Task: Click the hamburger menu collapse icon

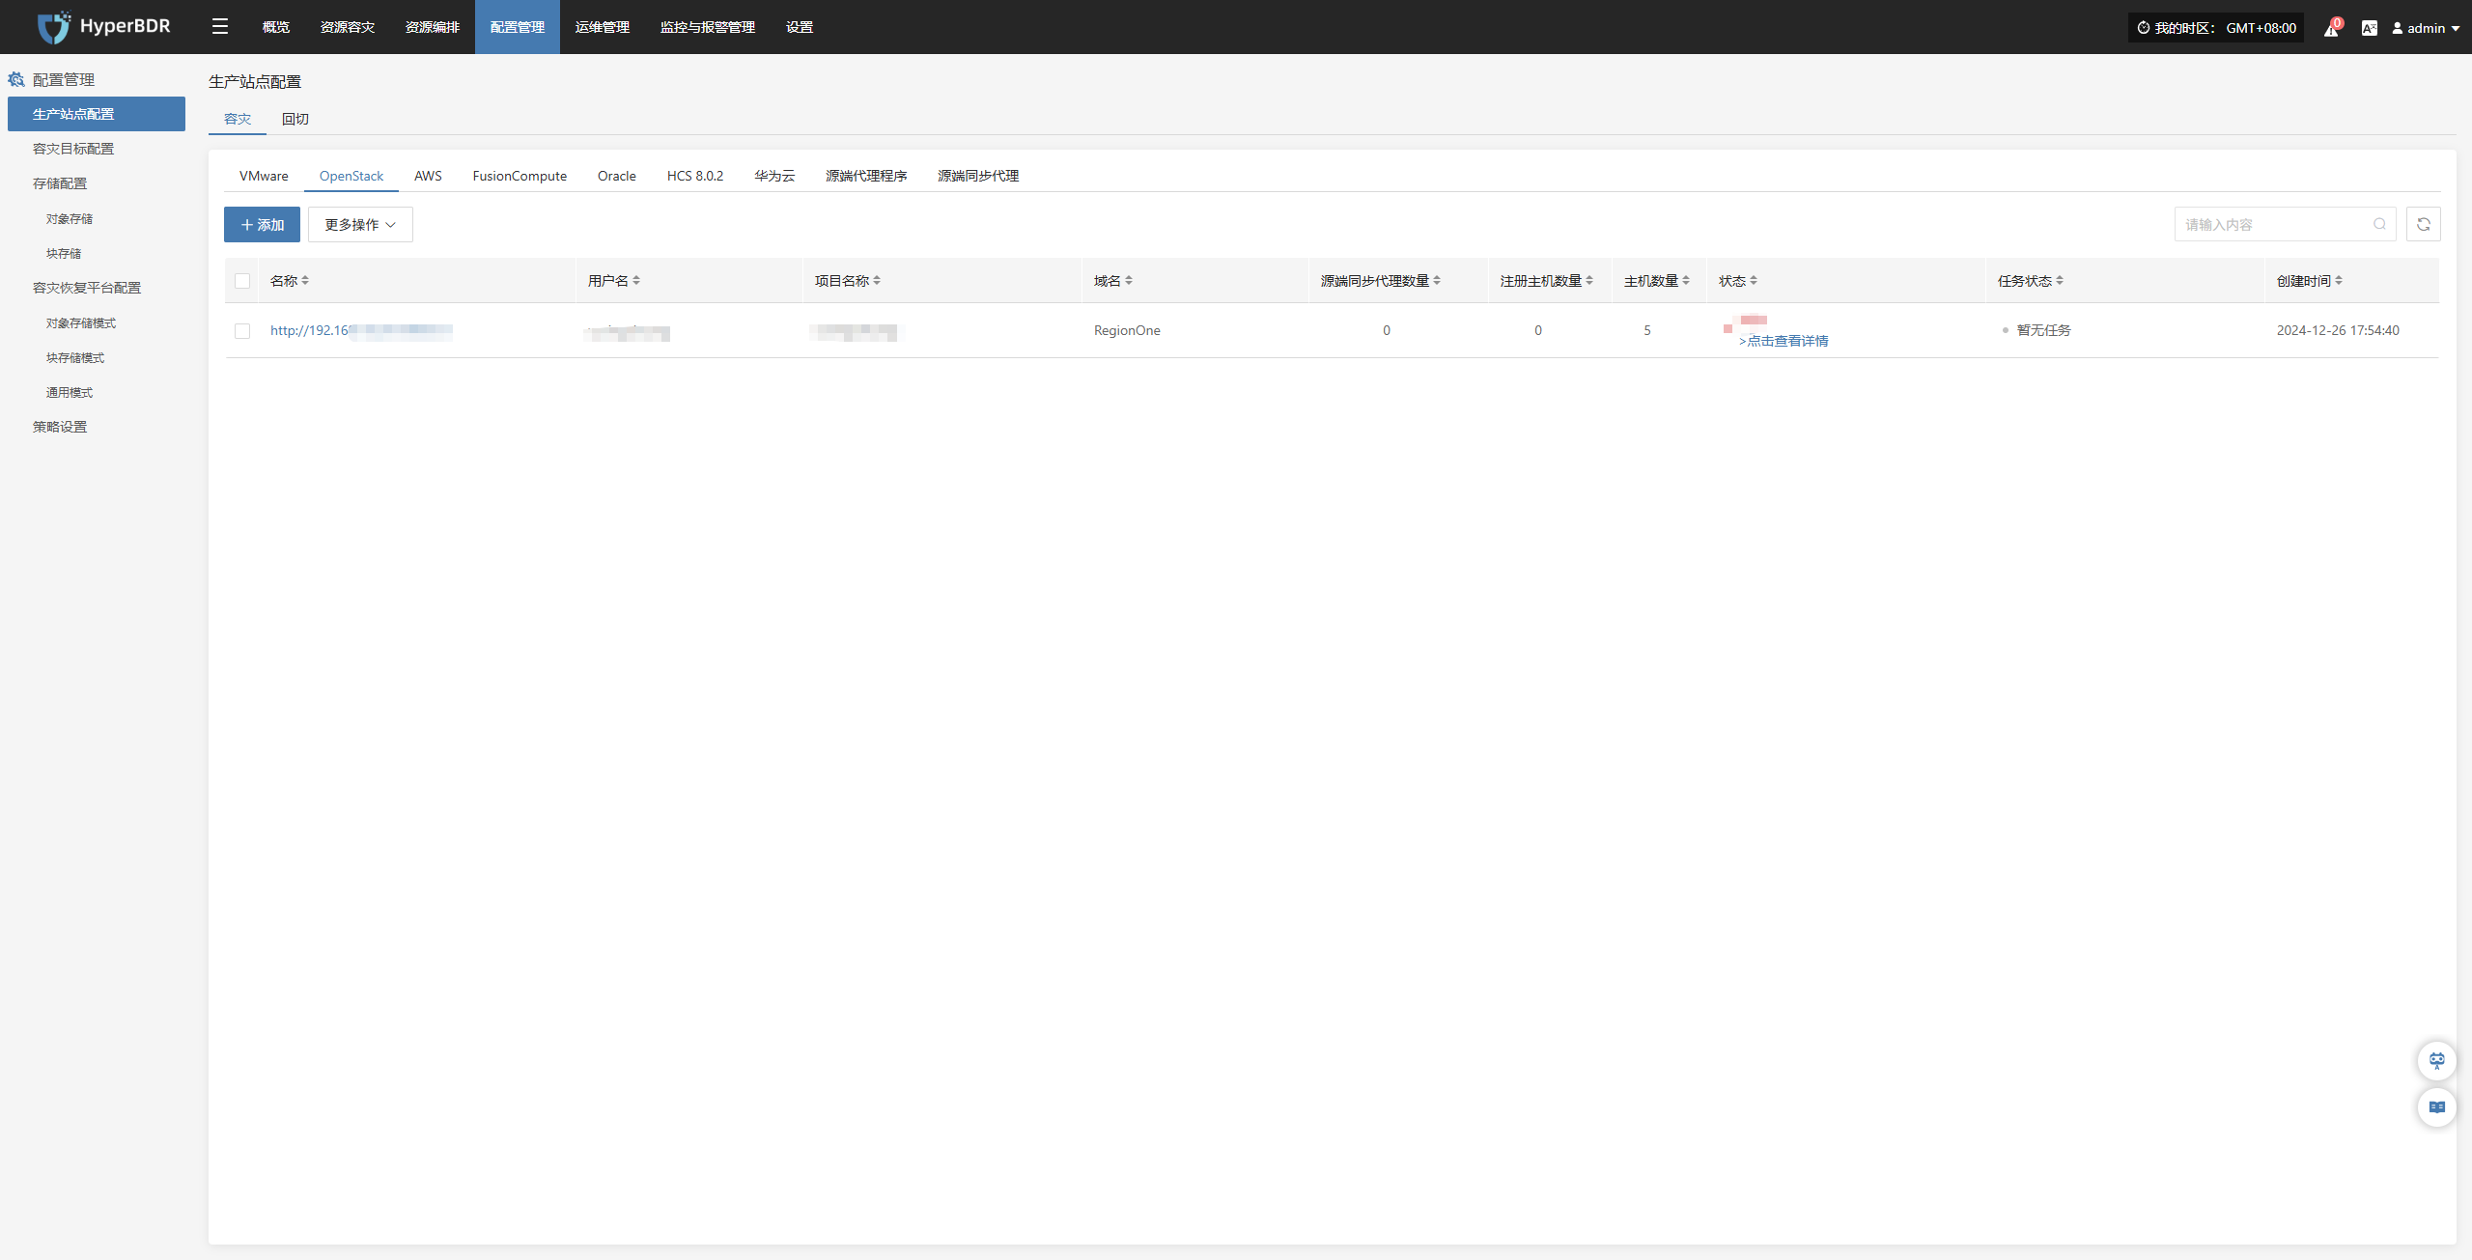Action: (220, 27)
